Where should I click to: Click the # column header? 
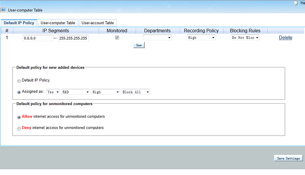7,31
